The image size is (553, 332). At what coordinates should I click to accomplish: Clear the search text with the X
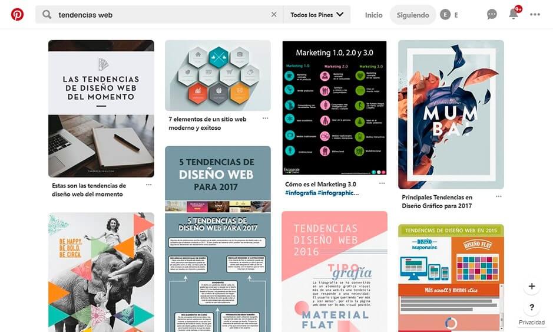274,15
